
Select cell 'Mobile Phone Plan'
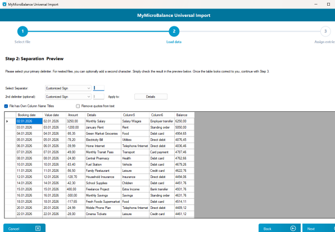click(x=103, y=208)
